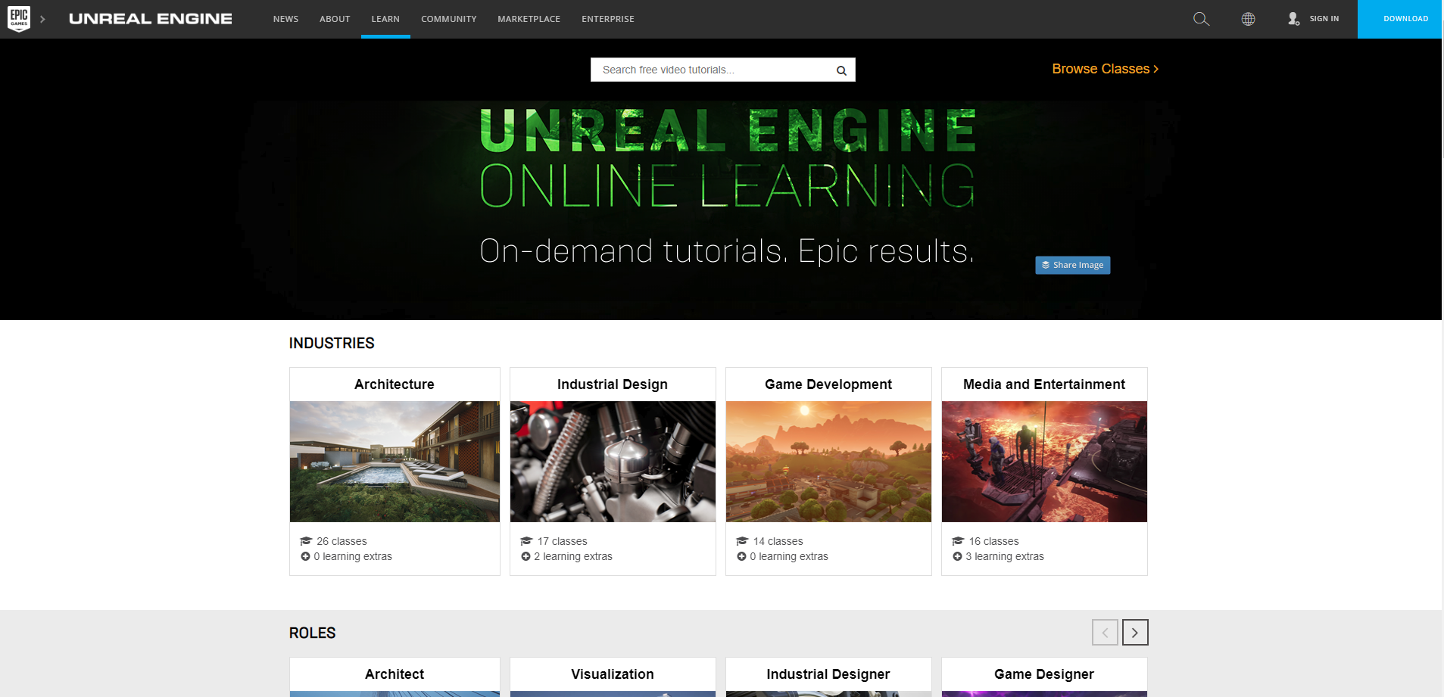Open the language globe icon
The image size is (1444, 697).
[x=1248, y=19]
